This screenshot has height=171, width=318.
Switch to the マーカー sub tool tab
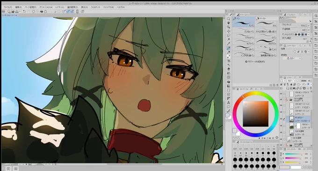(267, 18)
